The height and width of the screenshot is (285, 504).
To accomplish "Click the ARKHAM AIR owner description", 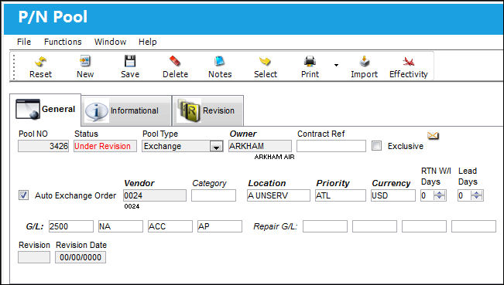I will coord(274,157).
